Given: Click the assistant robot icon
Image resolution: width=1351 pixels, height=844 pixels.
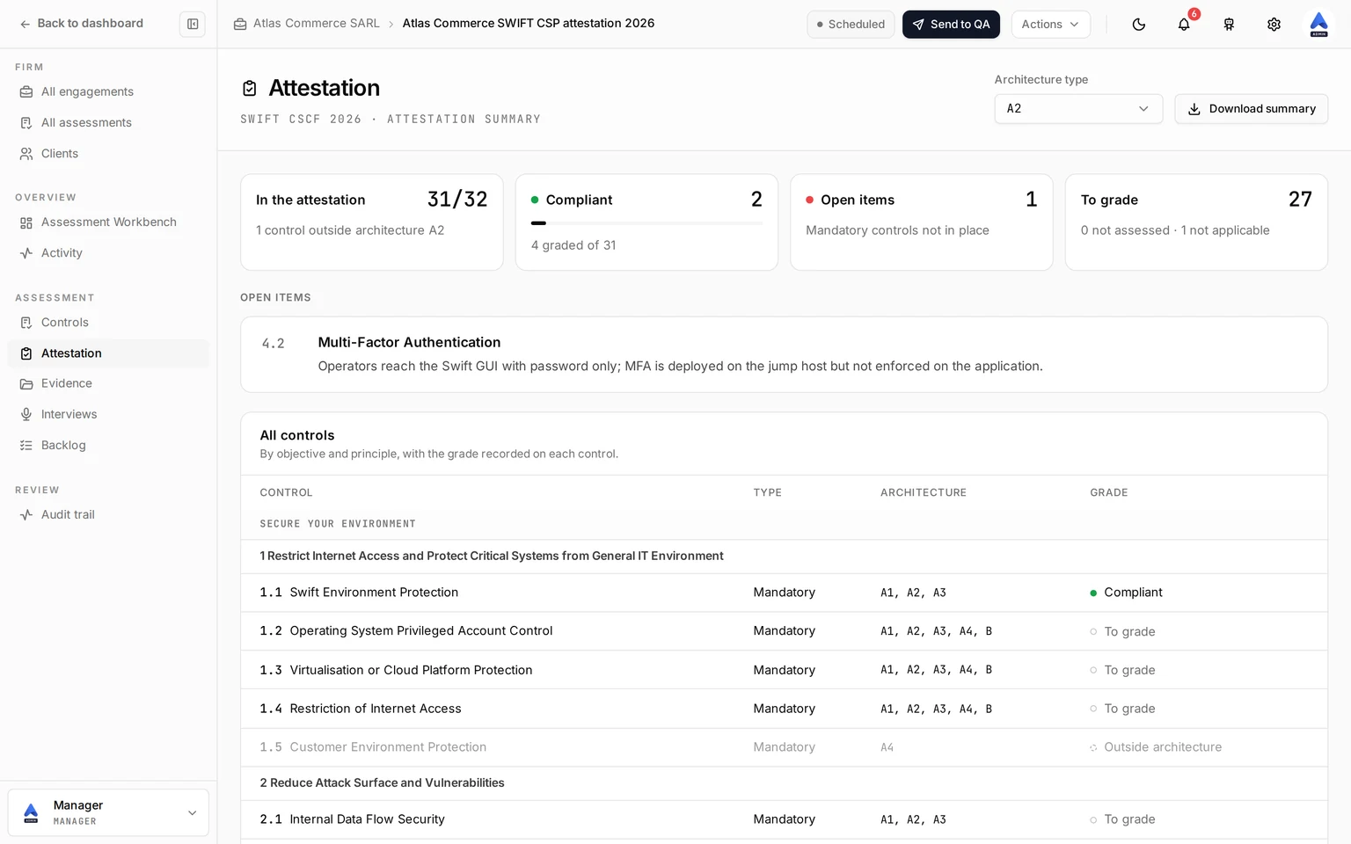Looking at the screenshot, I should pyautogui.click(x=1229, y=25).
